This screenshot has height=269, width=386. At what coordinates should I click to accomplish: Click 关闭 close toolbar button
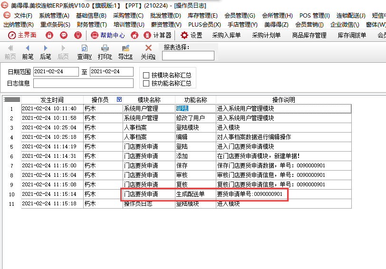click(x=148, y=52)
